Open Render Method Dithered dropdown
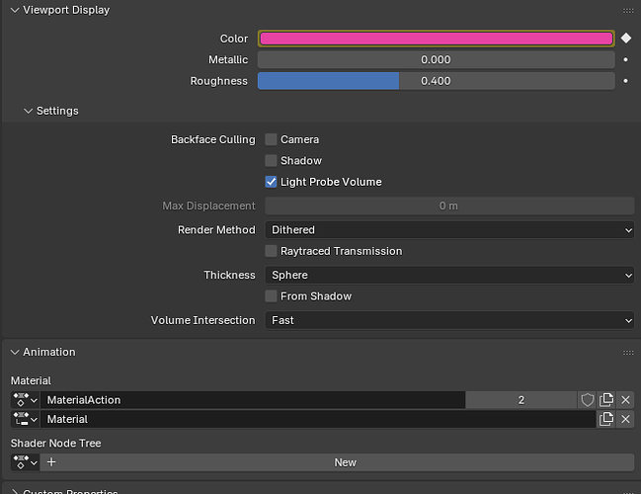The height and width of the screenshot is (494, 641). click(x=449, y=230)
